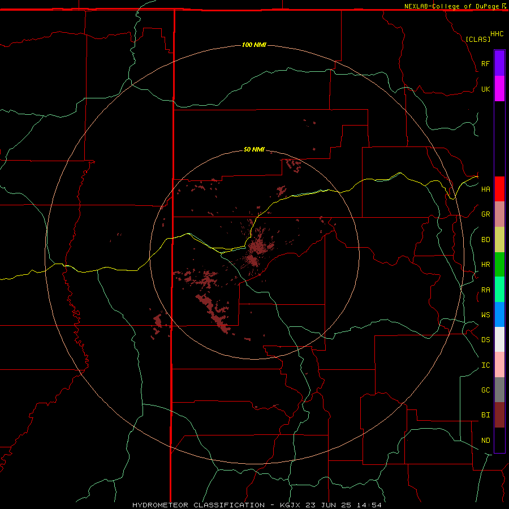
Task: Click the BI legend label
Action: tap(485, 415)
